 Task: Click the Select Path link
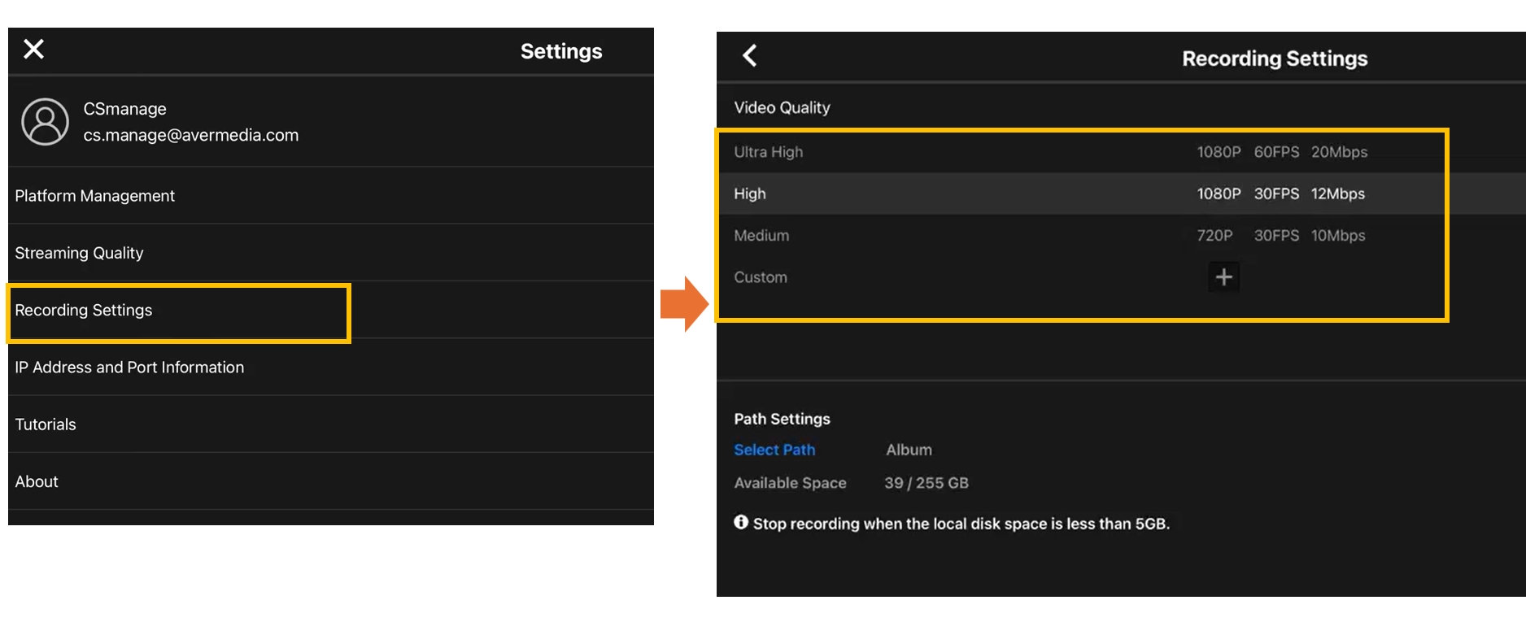pos(774,450)
